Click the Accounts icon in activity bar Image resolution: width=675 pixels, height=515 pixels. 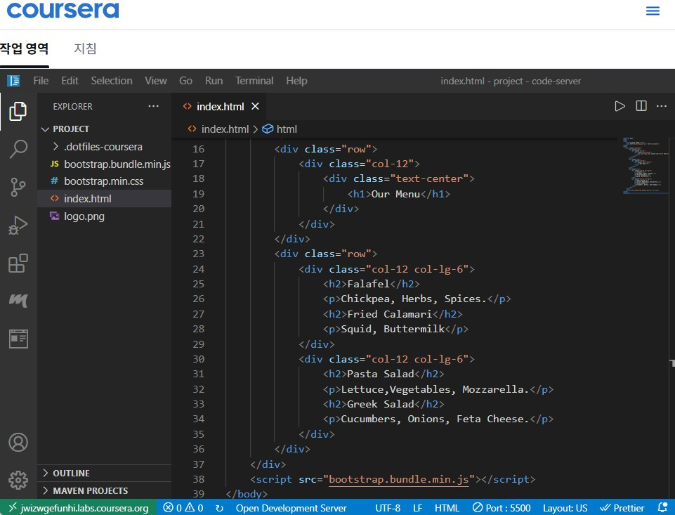point(18,443)
